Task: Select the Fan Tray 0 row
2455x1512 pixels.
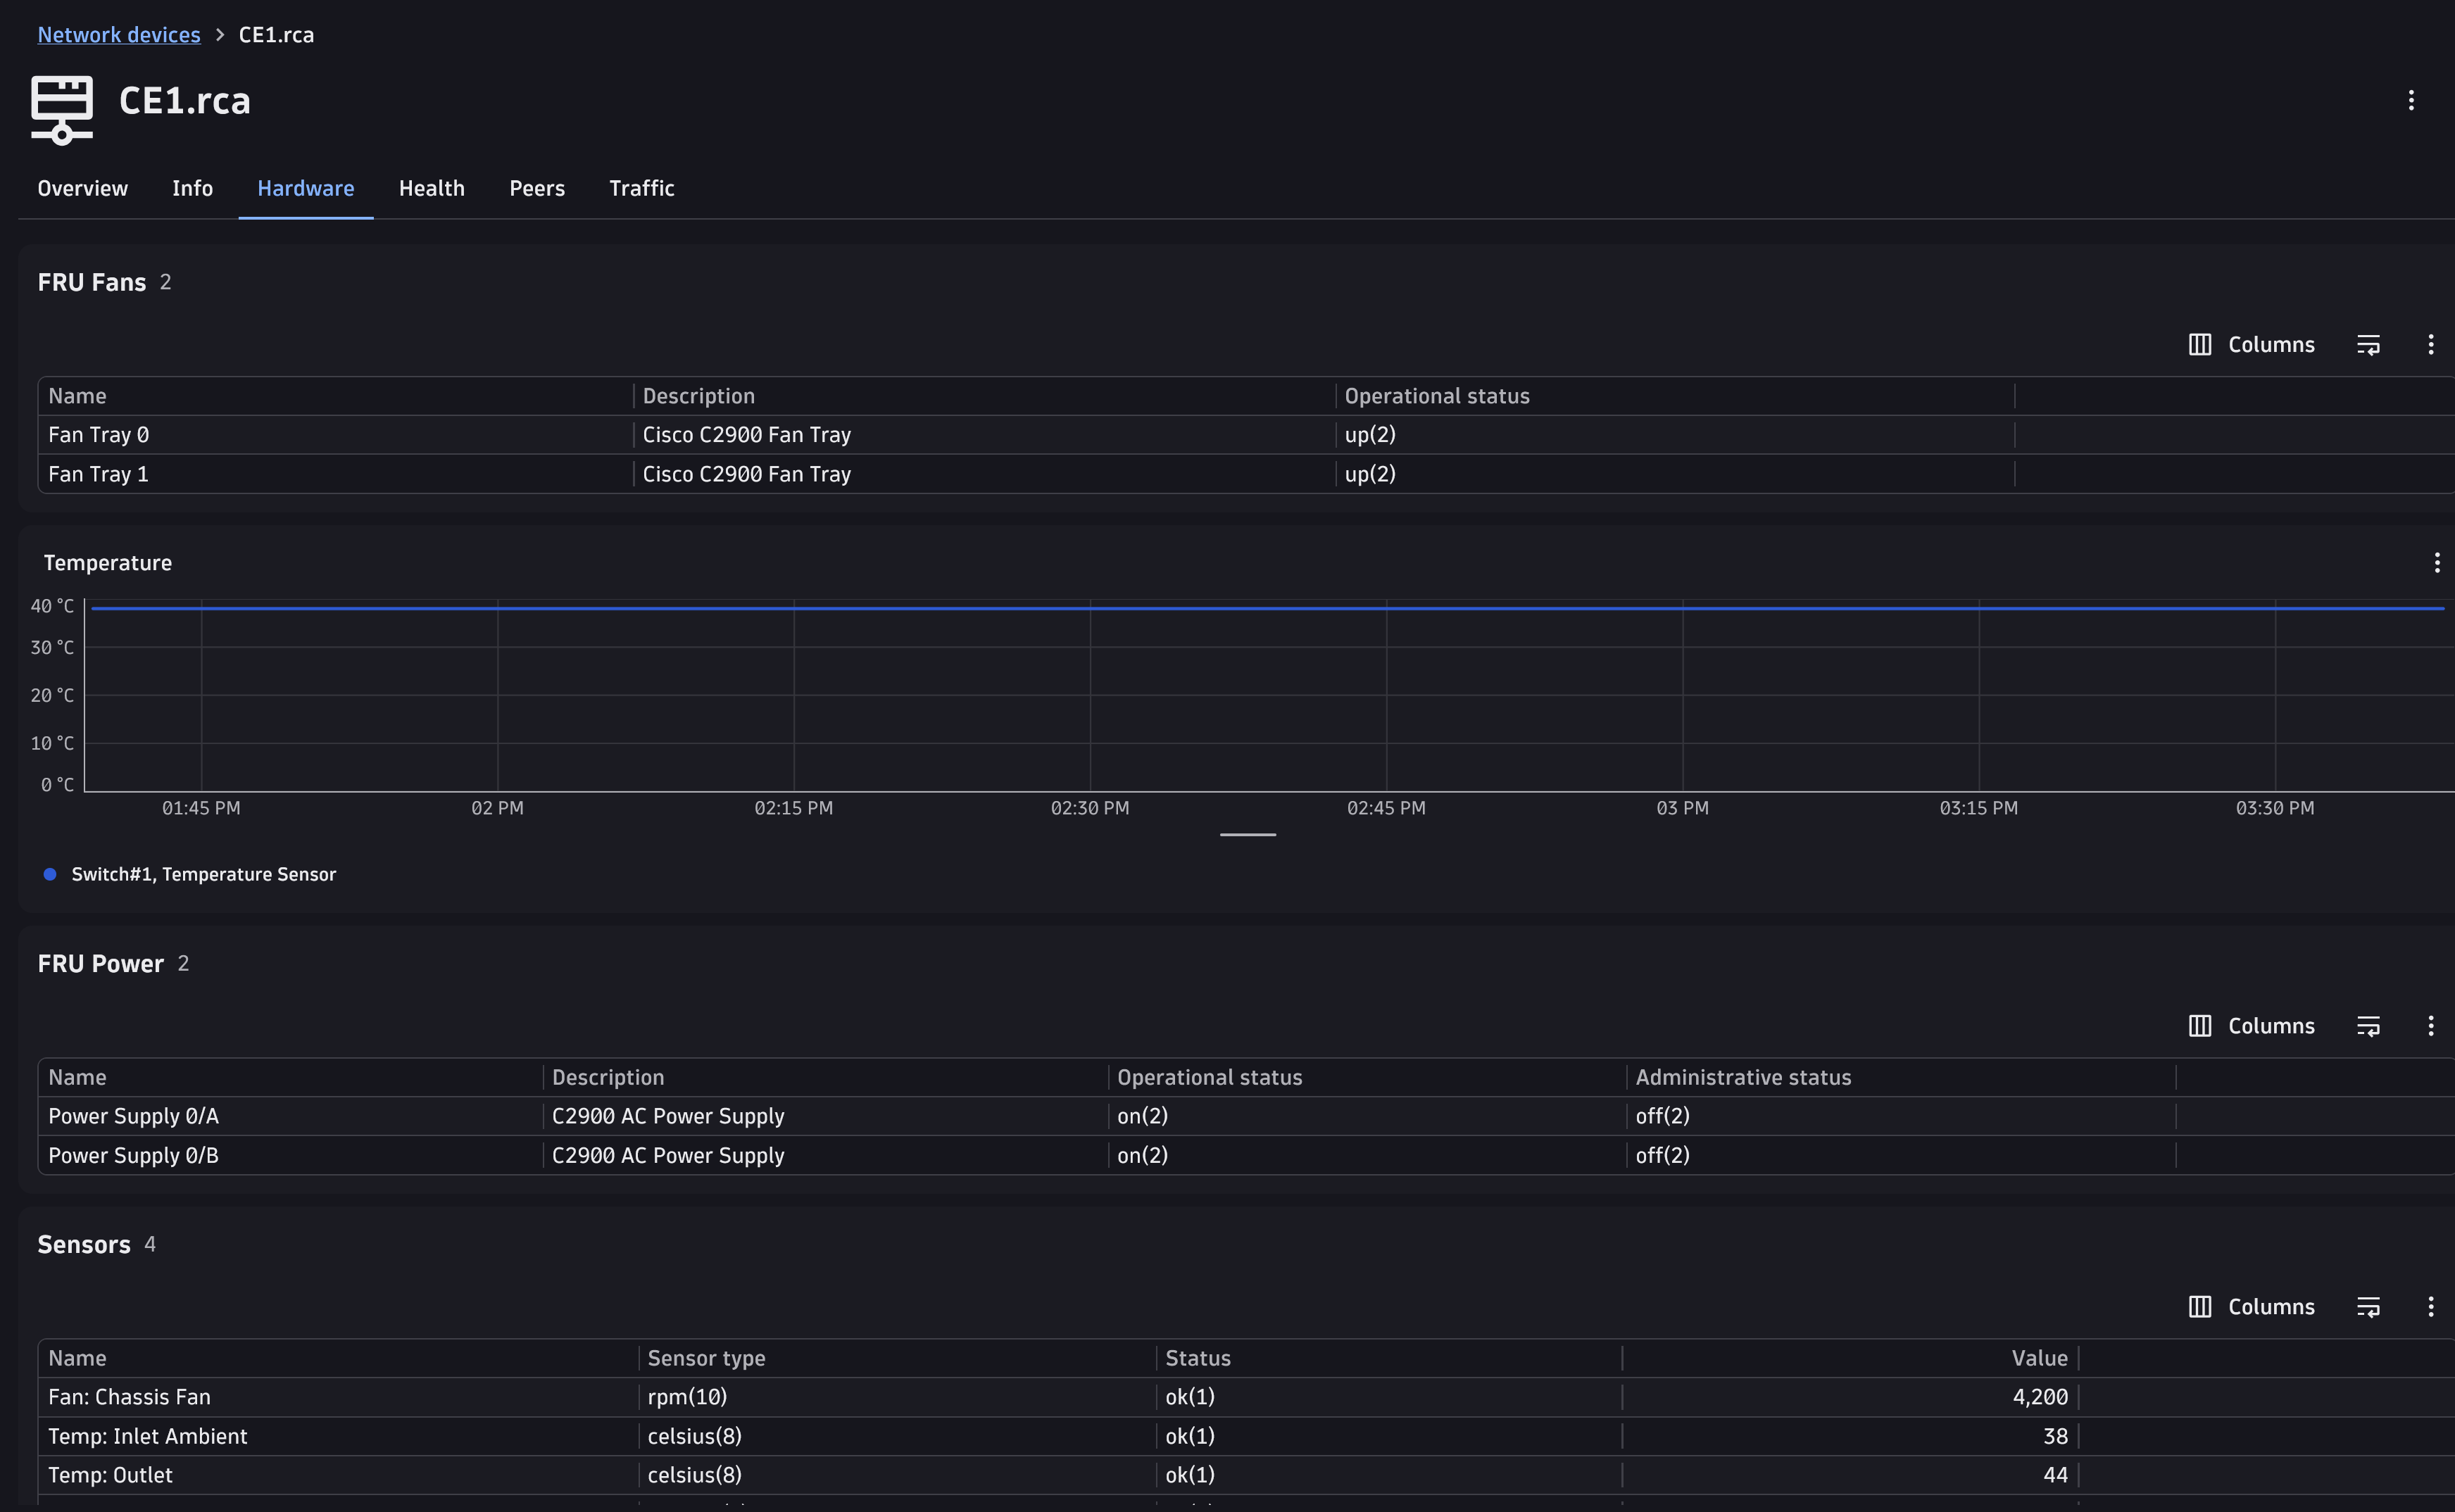Action: (1246, 435)
